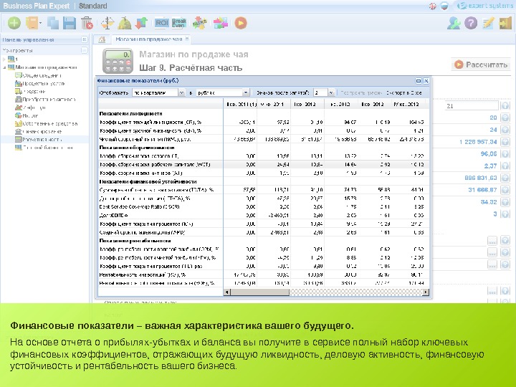Click the help icon next to value 20
Screen dimensions: 516x387
point(505,118)
